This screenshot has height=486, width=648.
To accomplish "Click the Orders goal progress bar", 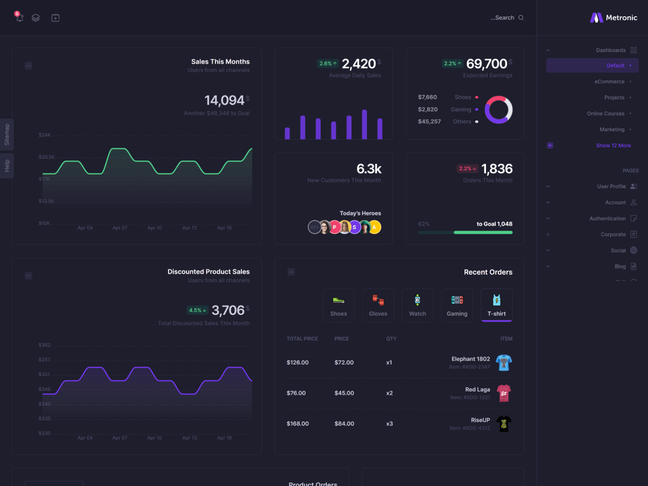I will 465,232.
